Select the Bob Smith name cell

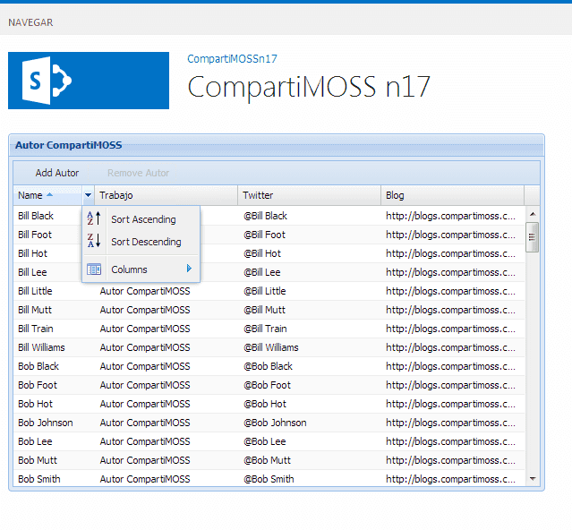click(54, 479)
